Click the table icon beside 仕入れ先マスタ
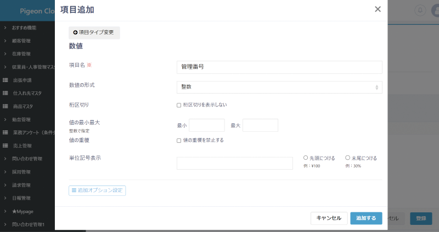The image size is (439, 232). point(5,93)
